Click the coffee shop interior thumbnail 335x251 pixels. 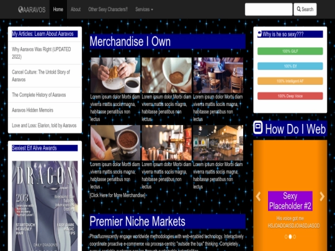tap(218, 143)
